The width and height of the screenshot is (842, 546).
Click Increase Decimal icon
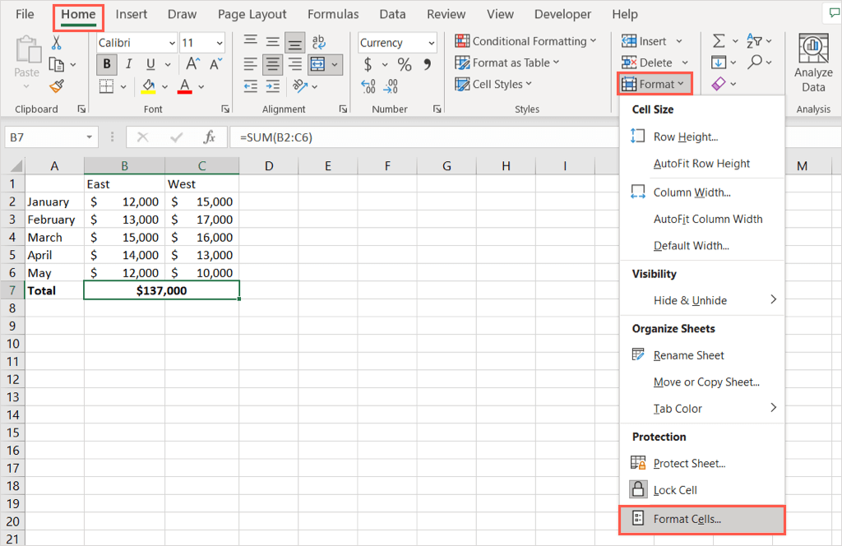coord(368,86)
